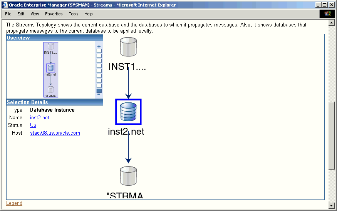Click the zoom in plus icon
Viewport: 337px width, 211px height.
pos(99,46)
